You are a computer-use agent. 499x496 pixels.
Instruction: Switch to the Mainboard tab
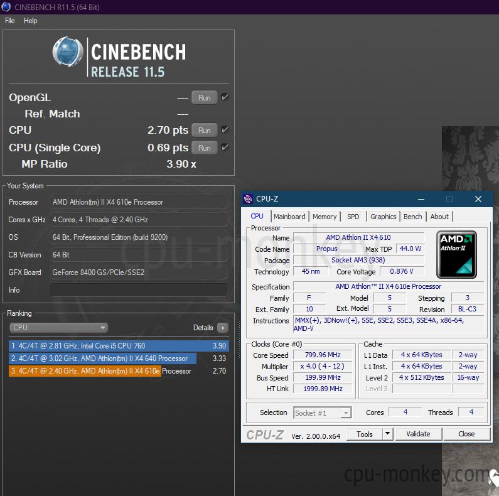click(x=289, y=217)
